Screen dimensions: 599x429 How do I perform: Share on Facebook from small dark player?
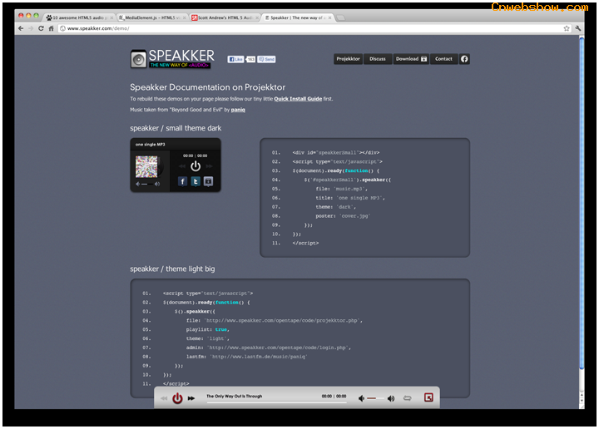182,181
